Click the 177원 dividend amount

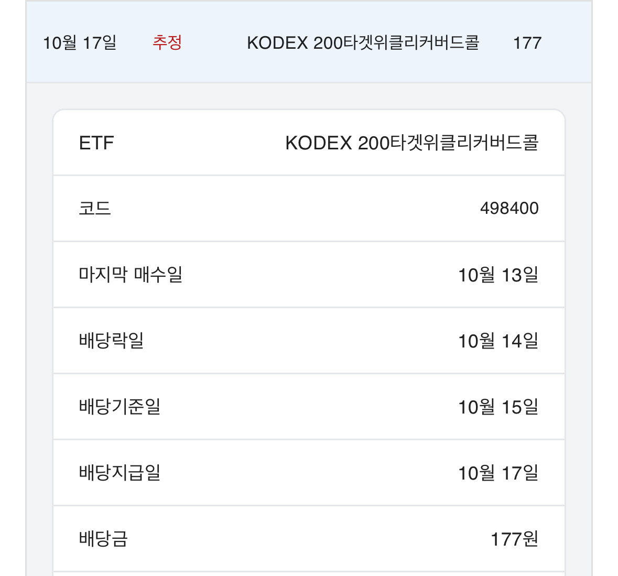(x=514, y=539)
